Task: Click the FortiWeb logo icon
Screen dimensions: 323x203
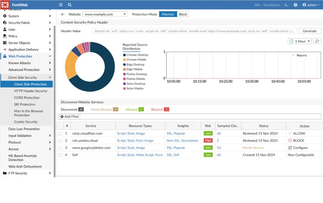Action: (x=5, y=5)
